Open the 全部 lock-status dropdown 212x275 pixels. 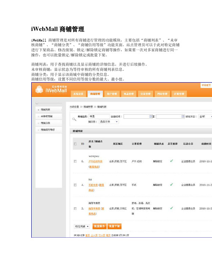click(x=206, y=117)
